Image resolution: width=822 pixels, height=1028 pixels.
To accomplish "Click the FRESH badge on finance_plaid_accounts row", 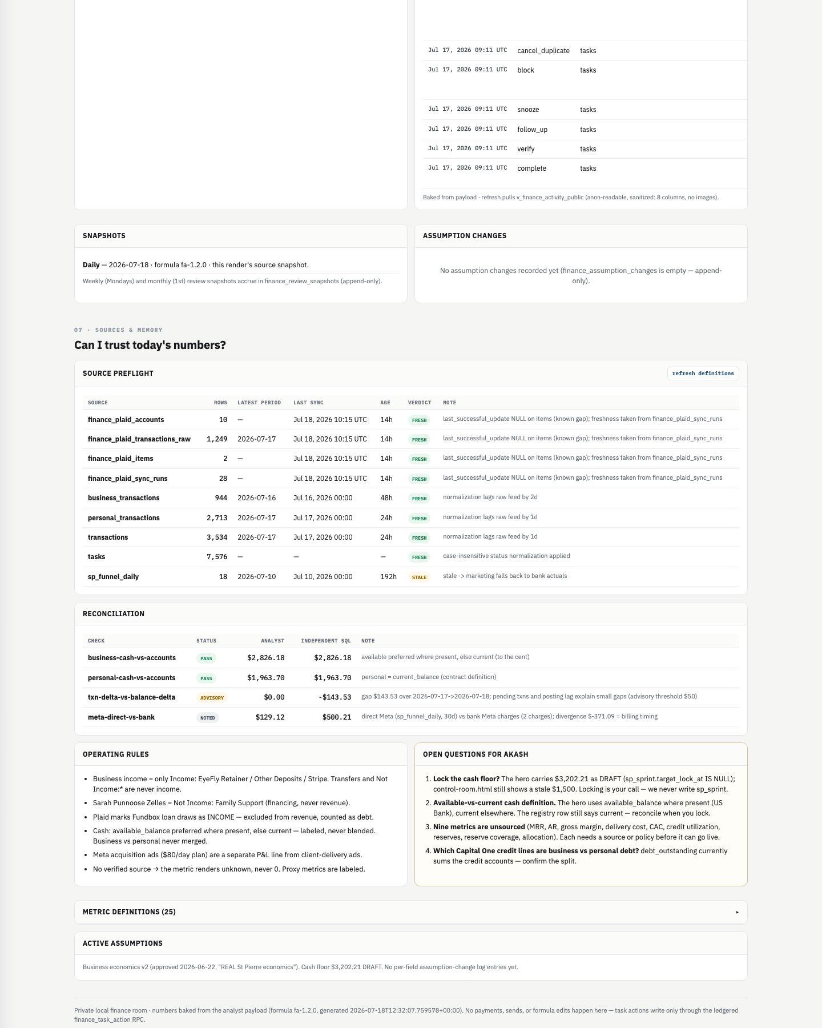I will [419, 420].
